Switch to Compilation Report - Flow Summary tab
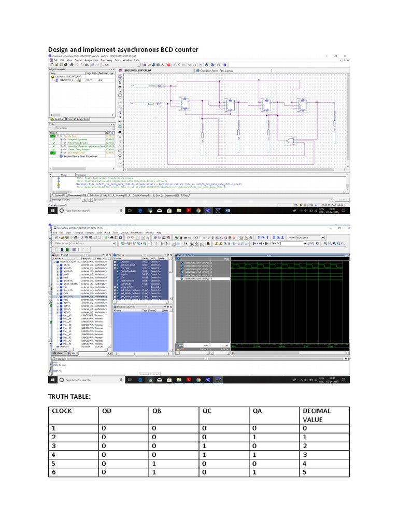Screen dimensions: 398x531 (x=215, y=71)
